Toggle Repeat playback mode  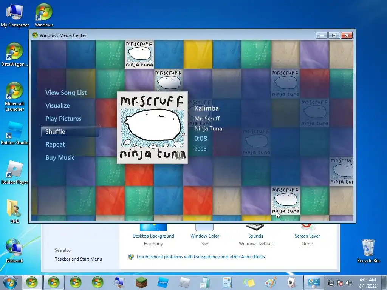point(55,145)
